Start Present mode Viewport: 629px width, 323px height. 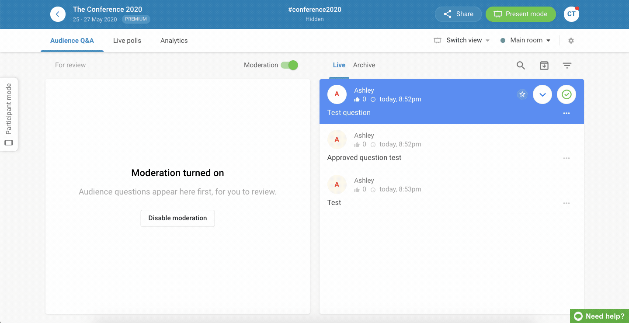tap(521, 14)
